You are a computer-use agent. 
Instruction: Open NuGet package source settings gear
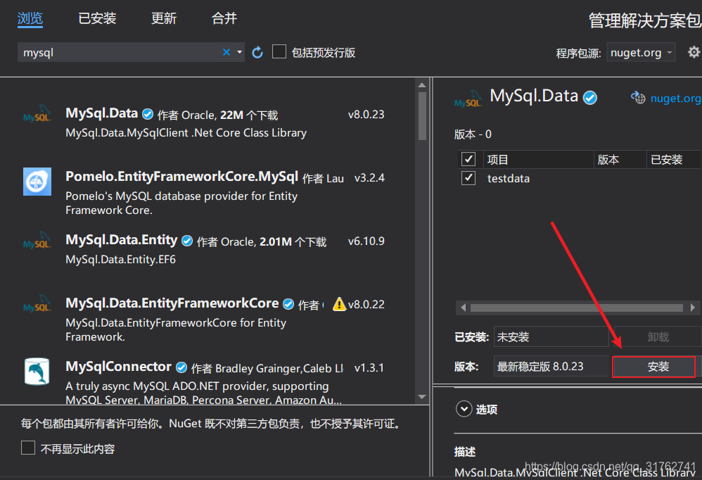[x=694, y=52]
